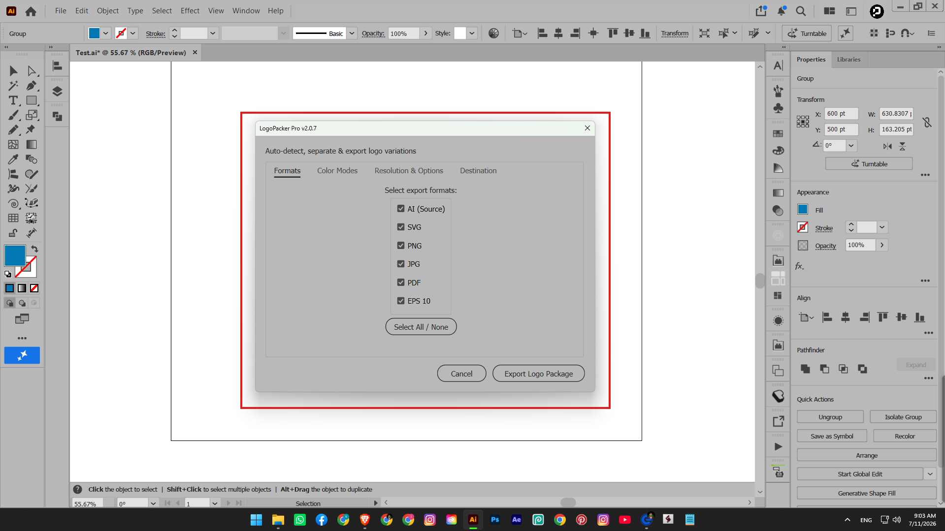Viewport: 945px width, 531px height.
Task: Open Illustrator home screen
Action: tap(31, 11)
